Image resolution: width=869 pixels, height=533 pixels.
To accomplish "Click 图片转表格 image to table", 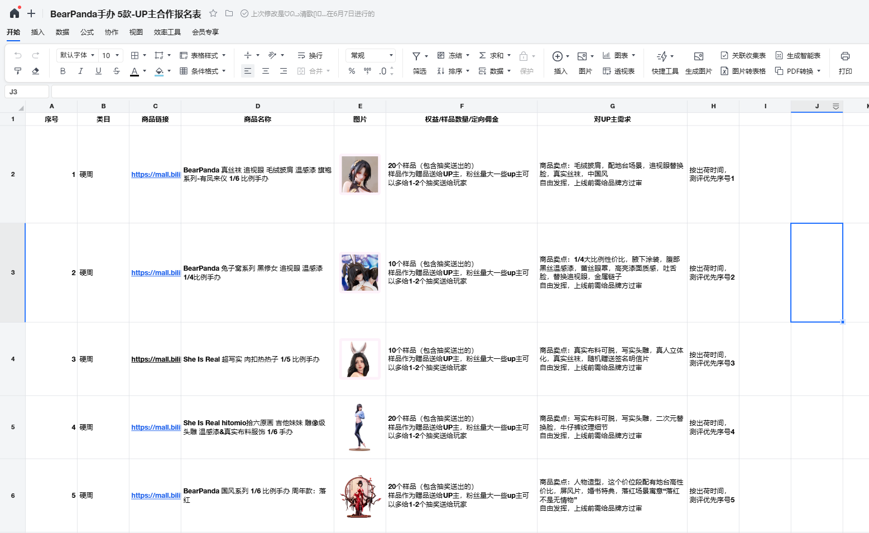I will (743, 71).
